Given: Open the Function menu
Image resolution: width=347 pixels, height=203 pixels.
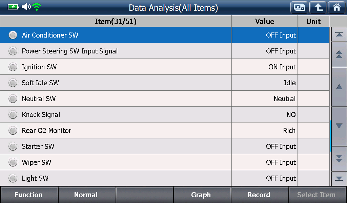Looking at the screenshot, I should tap(29, 195).
